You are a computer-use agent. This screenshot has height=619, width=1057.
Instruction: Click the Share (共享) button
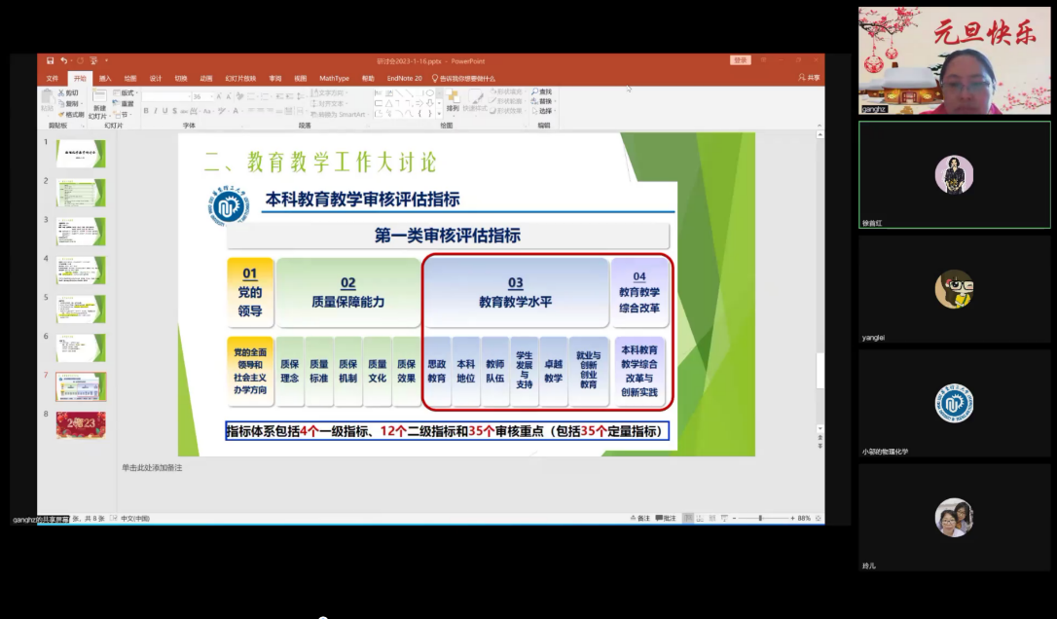809,78
